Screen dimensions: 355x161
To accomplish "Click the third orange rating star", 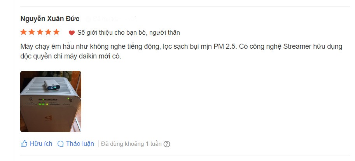I will tap(40, 32).
